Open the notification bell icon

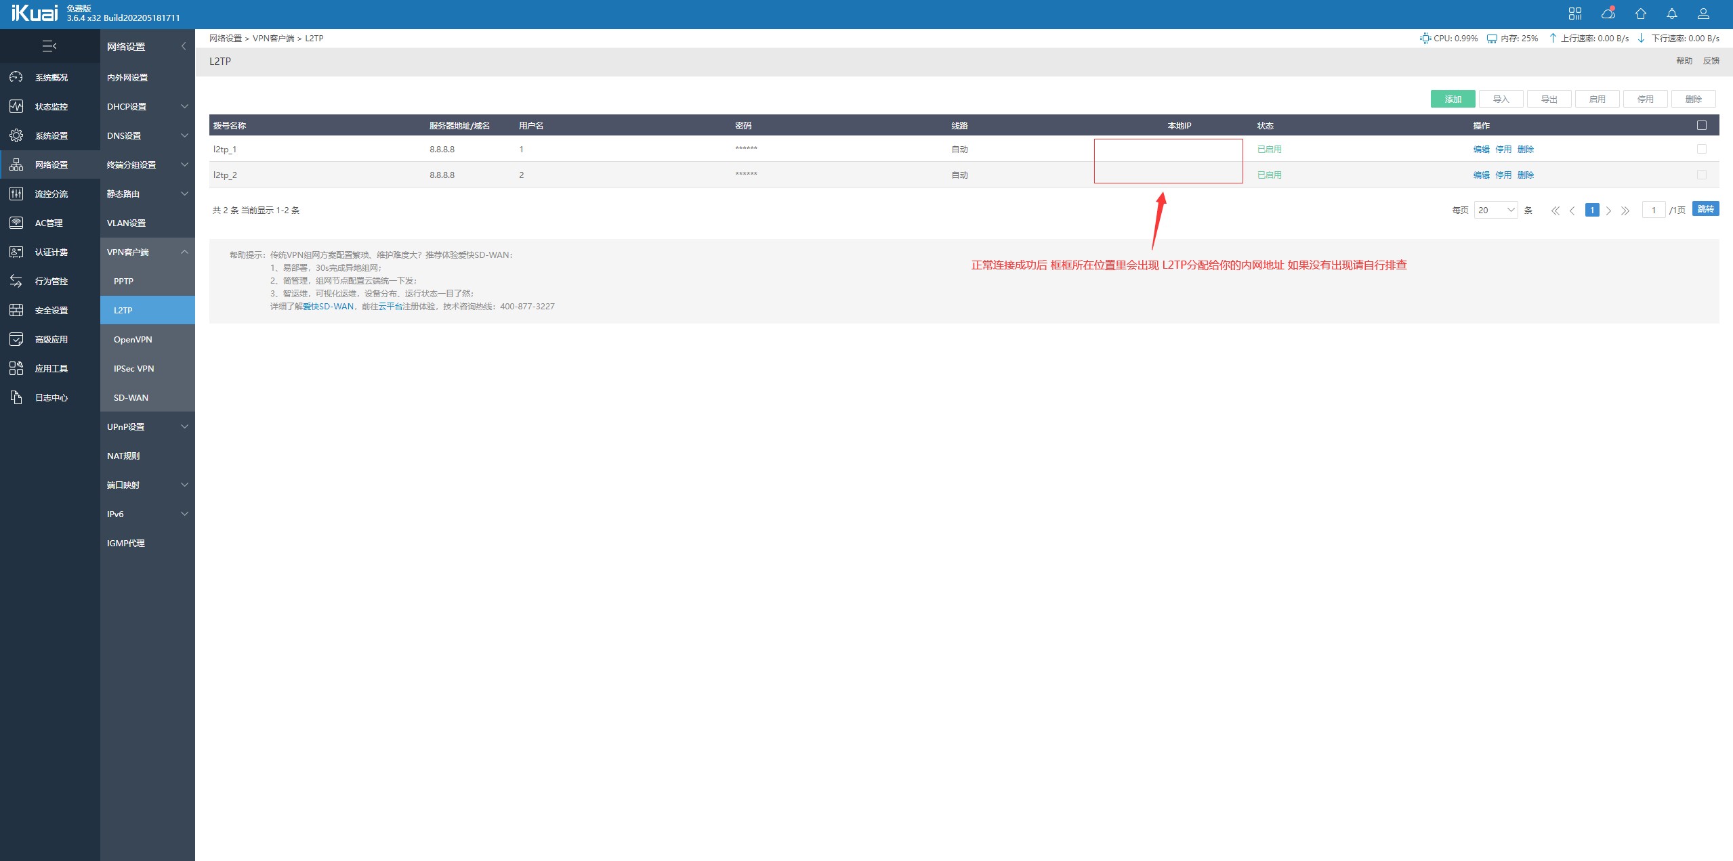[1672, 14]
